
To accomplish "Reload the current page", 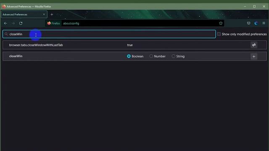I will coord(21,23).
